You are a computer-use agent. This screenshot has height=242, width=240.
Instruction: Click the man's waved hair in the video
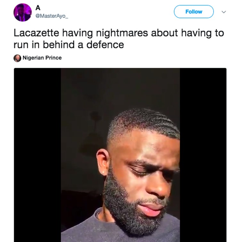pyautogui.click(x=144, y=122)
